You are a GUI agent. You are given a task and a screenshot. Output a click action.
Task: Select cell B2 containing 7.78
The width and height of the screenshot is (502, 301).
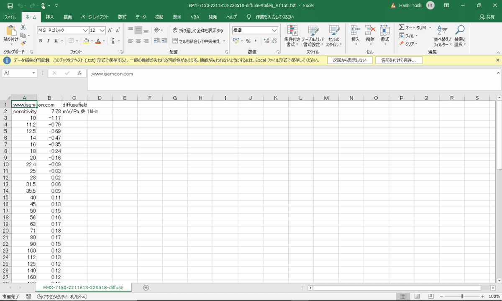[49, 112]
